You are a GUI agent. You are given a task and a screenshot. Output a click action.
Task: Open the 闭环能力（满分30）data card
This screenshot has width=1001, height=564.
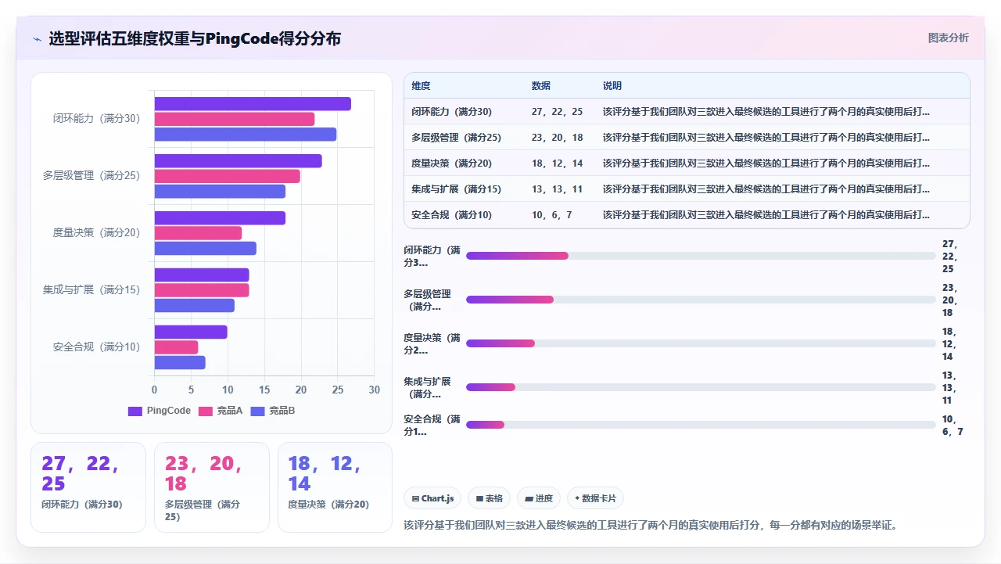tap(88, 487)
